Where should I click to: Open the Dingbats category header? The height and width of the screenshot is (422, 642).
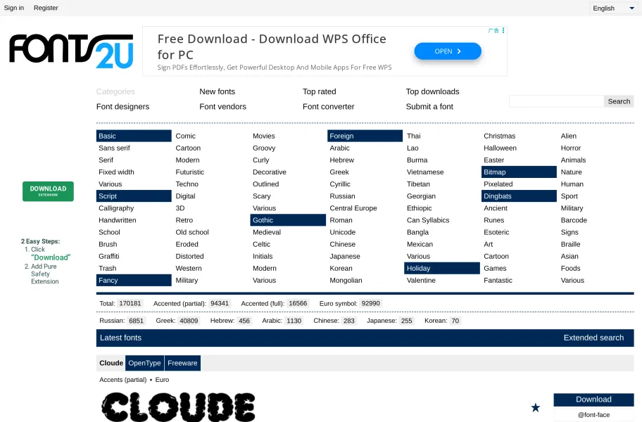(520, 196)
